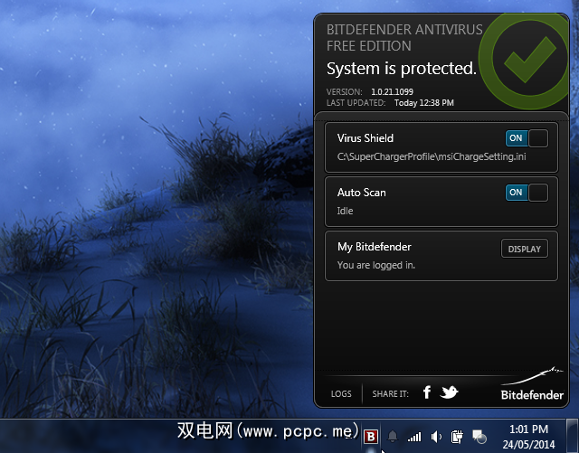Share on Twitter via the bird icon

[449, 392]
